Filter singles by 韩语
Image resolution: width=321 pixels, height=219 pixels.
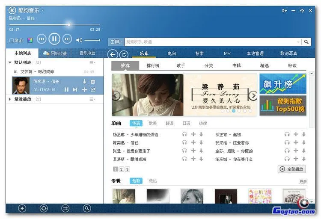click(169, 123)
